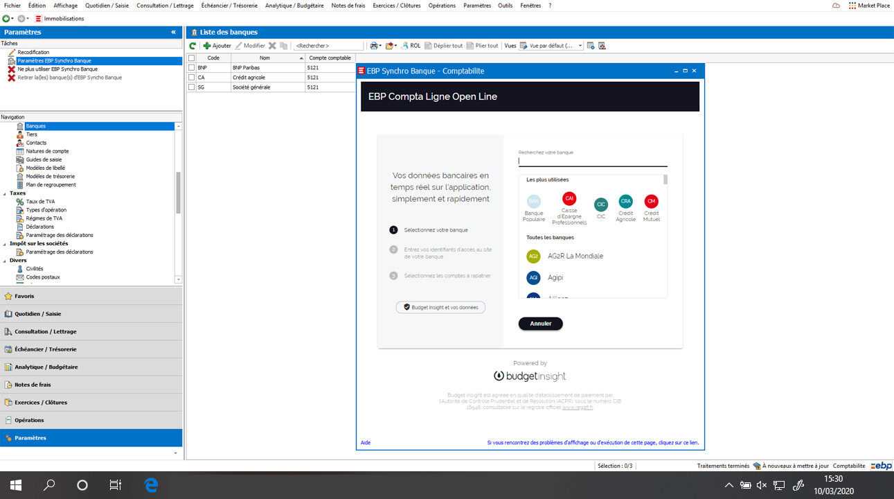Open the Favoris panel section
Image resolution: width=894 pixels, height=499 pixels.
tap(91, 296)
